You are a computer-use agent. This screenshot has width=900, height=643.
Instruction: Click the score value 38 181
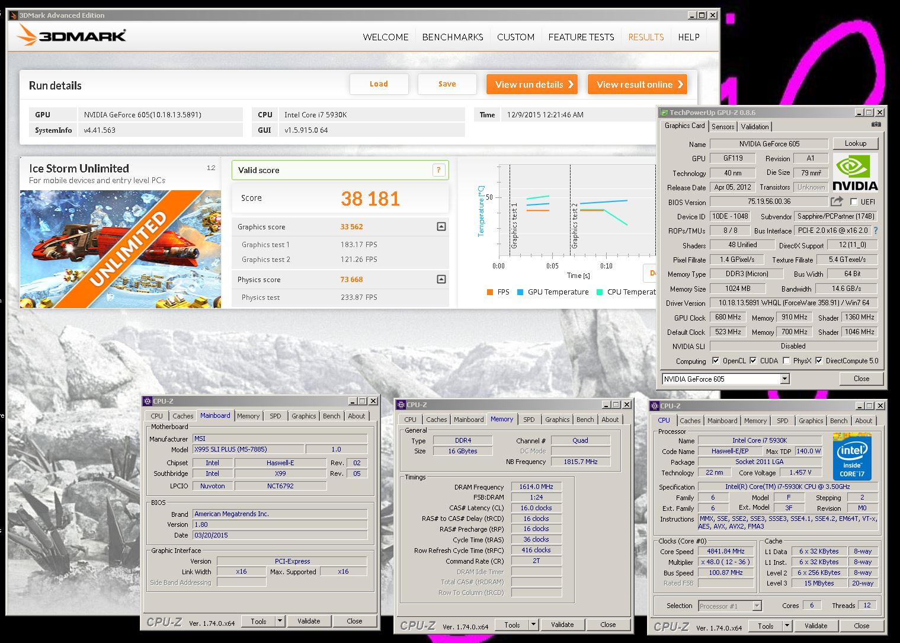point(370,199)
